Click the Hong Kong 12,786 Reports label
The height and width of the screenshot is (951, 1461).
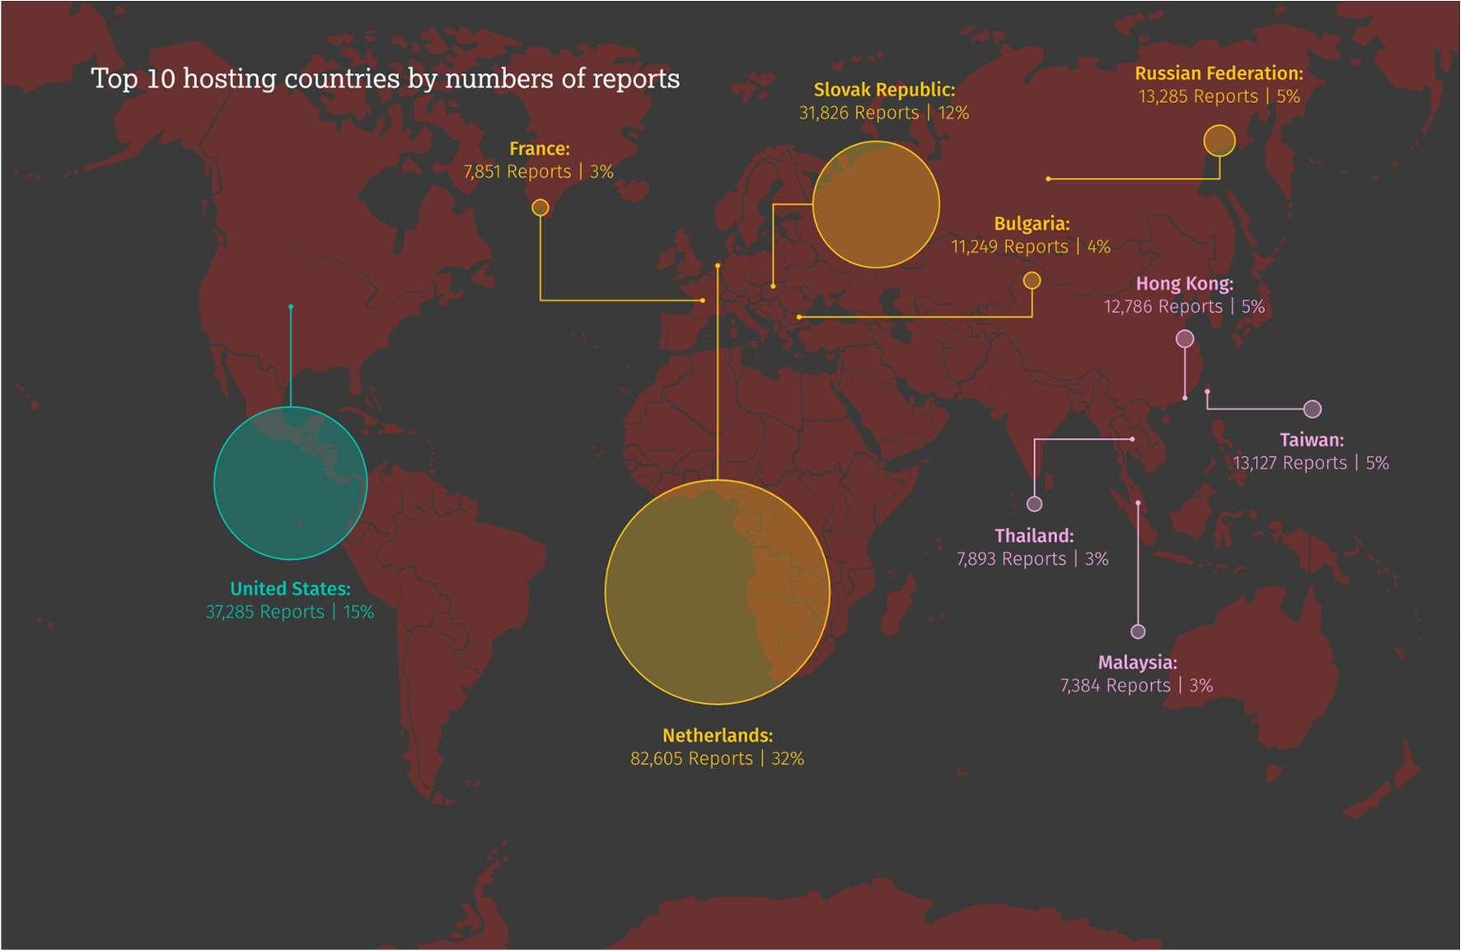pos(1184,296)
